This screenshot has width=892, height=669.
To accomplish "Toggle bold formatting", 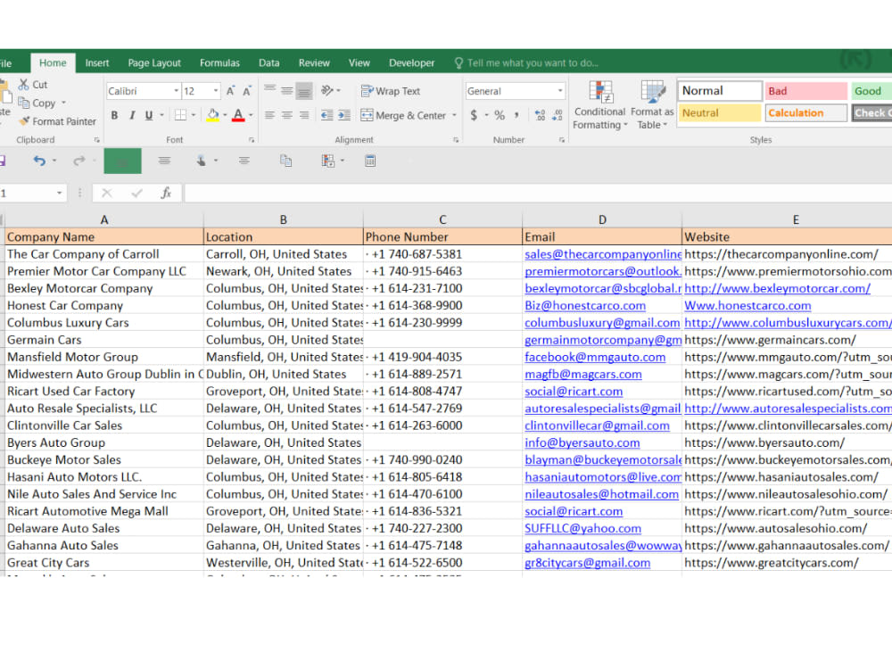I will pyautogui.click(x=114, y=115).
